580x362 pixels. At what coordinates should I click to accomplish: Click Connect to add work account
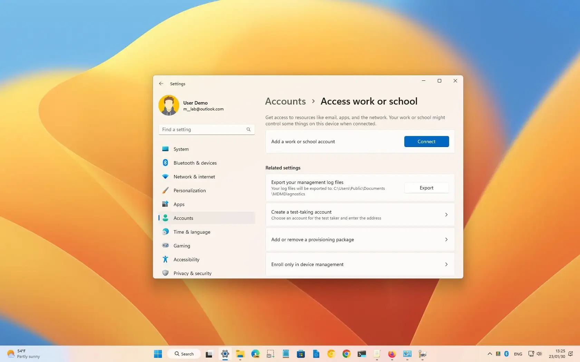[x=426, y=141]
